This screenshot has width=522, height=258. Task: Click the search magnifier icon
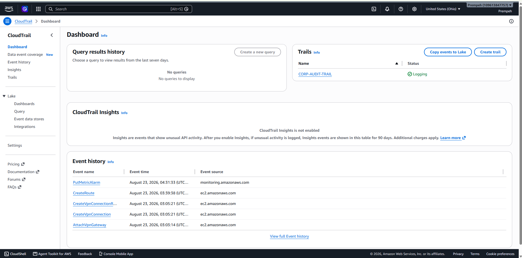[x=51, y=9]
